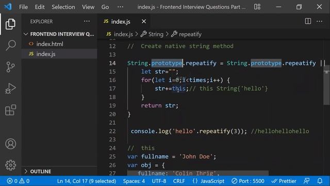Click index.js in the breadcrumb
This screenshot has height=186, width=330.
point(123,34)
